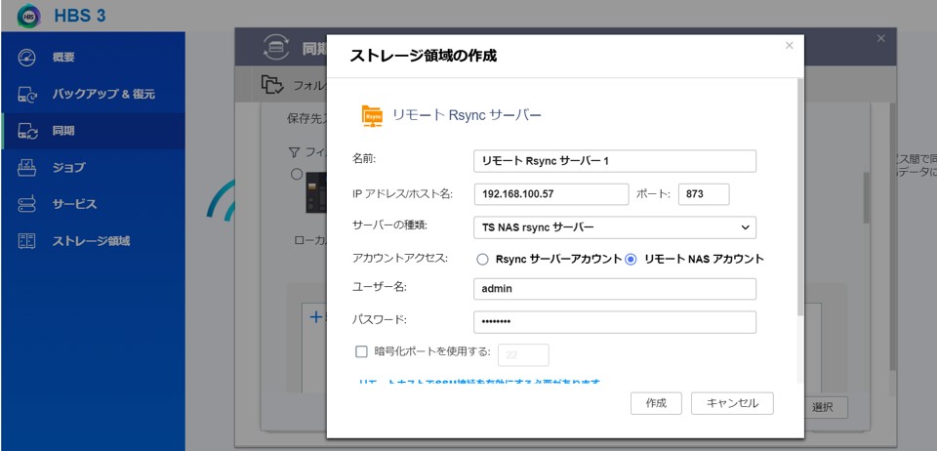This screenshot has height=451, width=937.
Task: Click the 同期 sync sidebar icon
Action: pyautogui.click(x=27, y=131)
